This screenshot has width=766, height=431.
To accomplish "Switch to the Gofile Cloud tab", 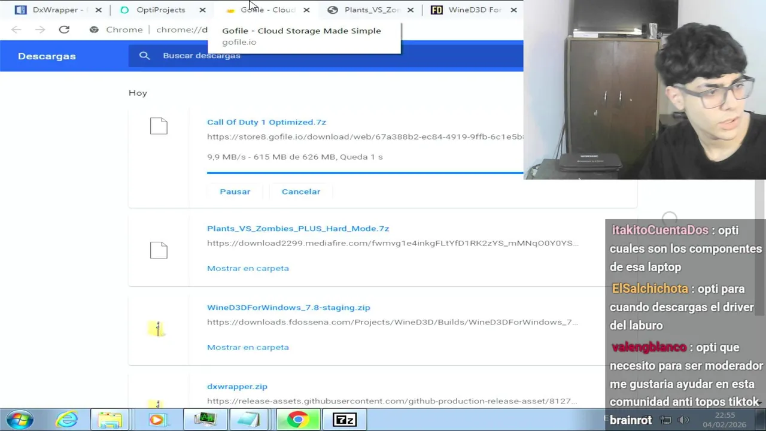I will click(268, 10).
